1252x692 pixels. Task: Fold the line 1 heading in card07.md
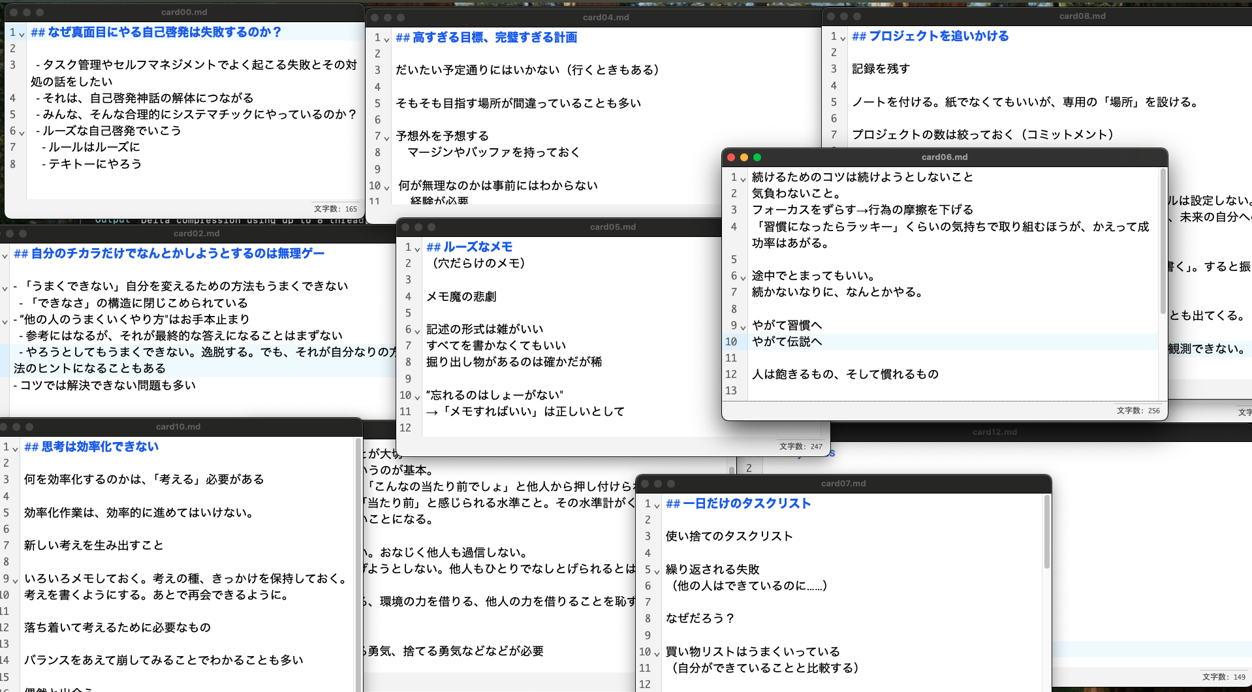(x=657, y=505)
